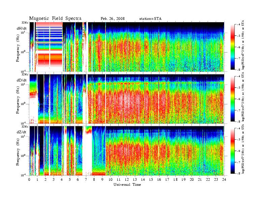Click hour '11' on the Universal Time axis

pos(119,180)
